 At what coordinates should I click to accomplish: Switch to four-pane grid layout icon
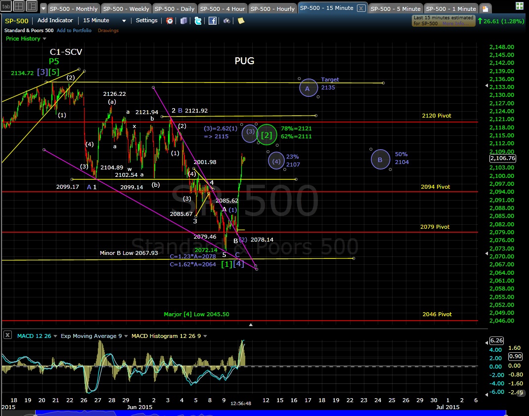[x=19, y=6]
